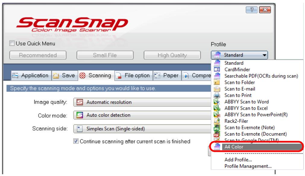Click the ABBYY Scan to Excel icon
This screenshot has height=176, width=305.
217,108
